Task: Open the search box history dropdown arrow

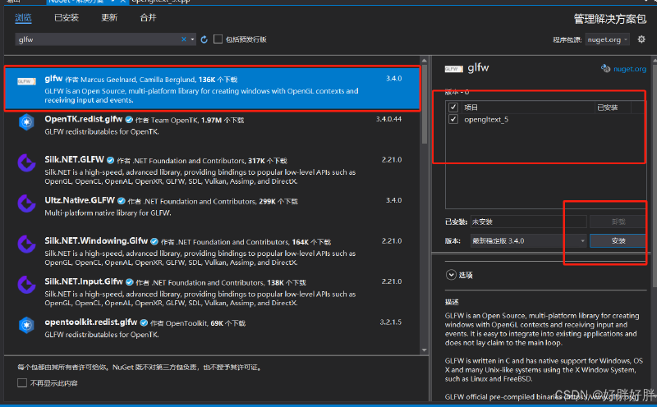Action: [x=192, y=39]
